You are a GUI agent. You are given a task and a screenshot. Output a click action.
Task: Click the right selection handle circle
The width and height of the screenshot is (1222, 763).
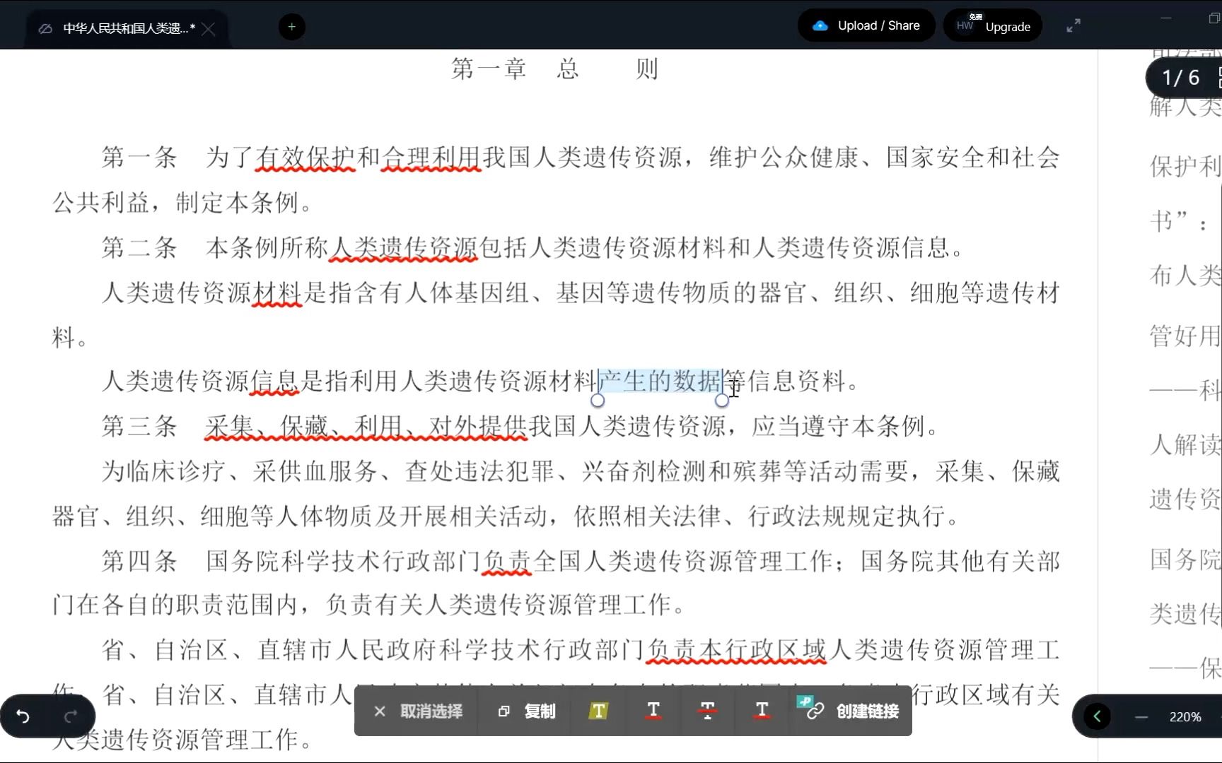[722, 401]
